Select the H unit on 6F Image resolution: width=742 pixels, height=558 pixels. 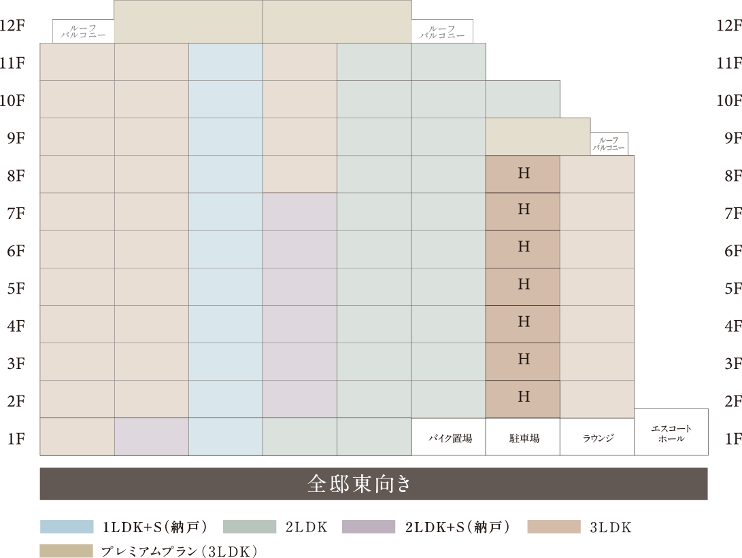point(523,249)
